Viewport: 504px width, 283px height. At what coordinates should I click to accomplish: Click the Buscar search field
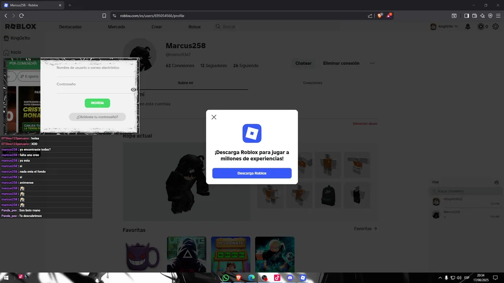[x=277, y=27]
